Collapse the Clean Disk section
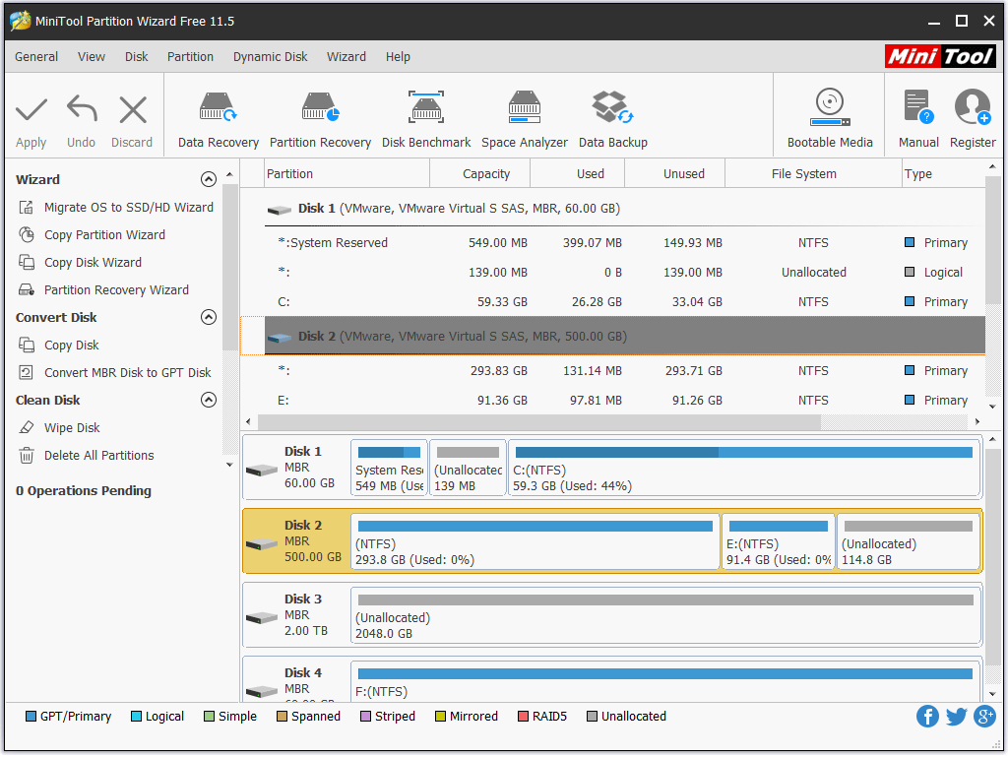 [208, 400]
